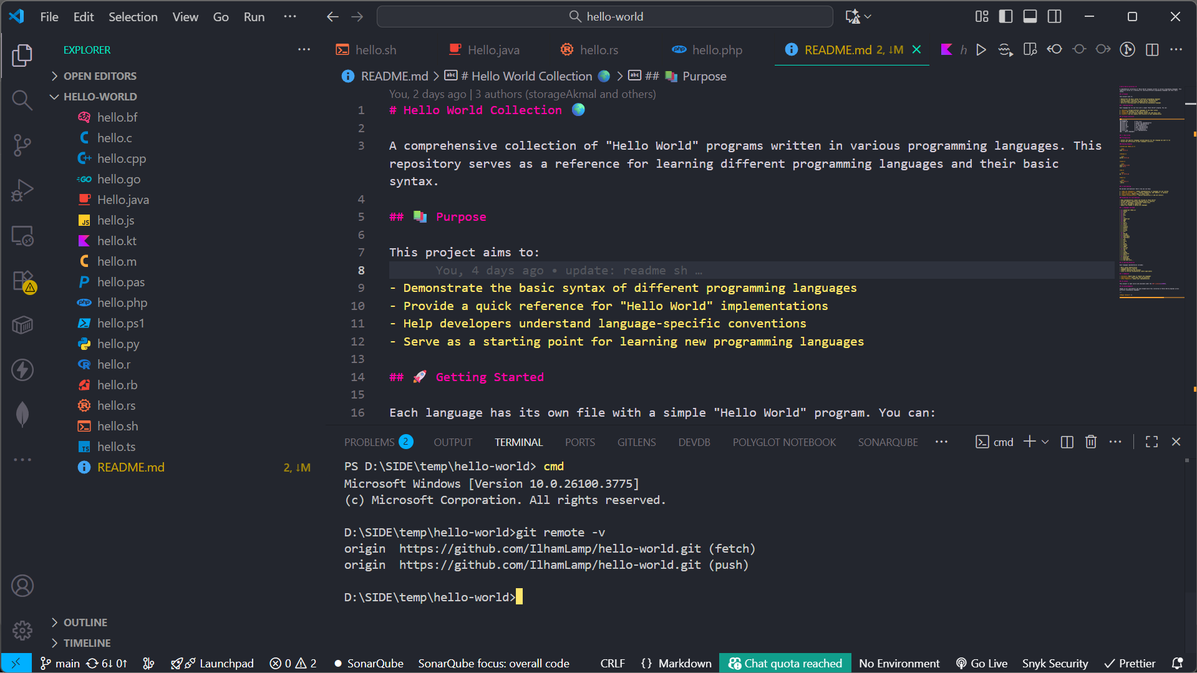The width and height of the screenshot is (1197, 673).
Task: Kill the terminal with trash icon
Action: point(1090,442)
